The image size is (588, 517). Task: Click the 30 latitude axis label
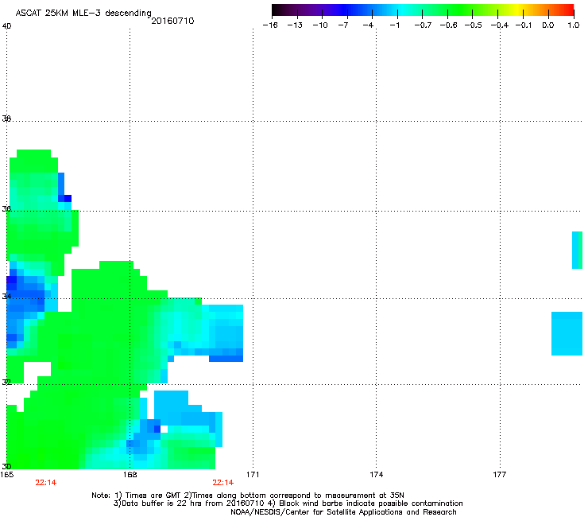pyautogui.click(x=6, y=466)
